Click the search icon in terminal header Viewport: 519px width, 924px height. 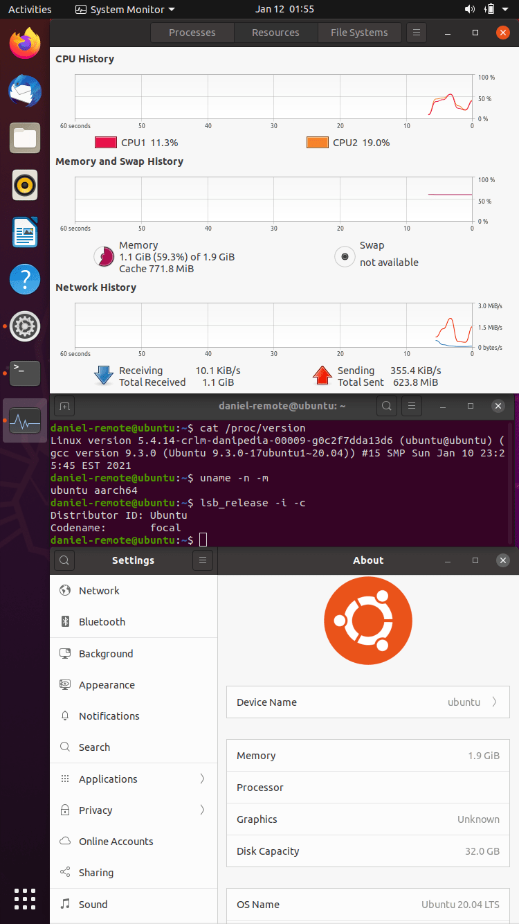pos(387,406)
